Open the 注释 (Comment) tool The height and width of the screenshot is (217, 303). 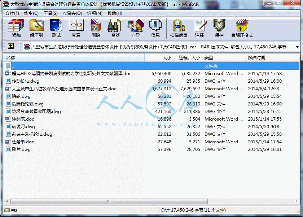(x=199, y=28)
